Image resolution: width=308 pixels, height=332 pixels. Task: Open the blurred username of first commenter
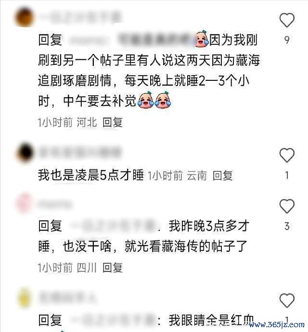80,17
